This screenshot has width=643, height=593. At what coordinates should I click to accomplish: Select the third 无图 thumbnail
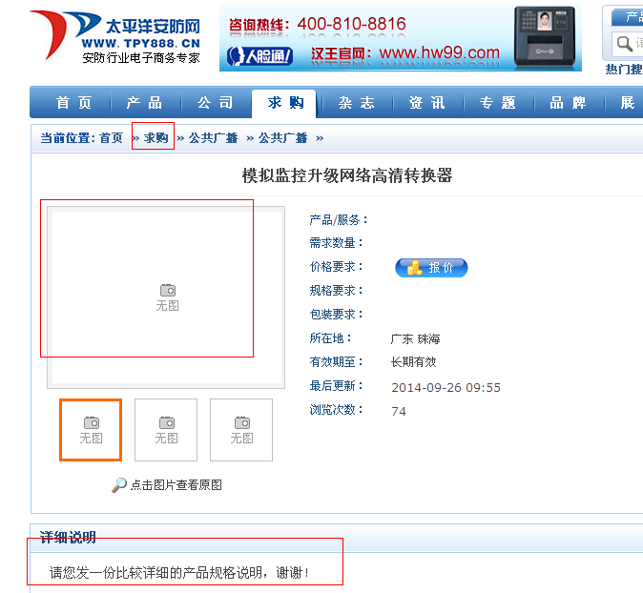click(x=241, y=430)
